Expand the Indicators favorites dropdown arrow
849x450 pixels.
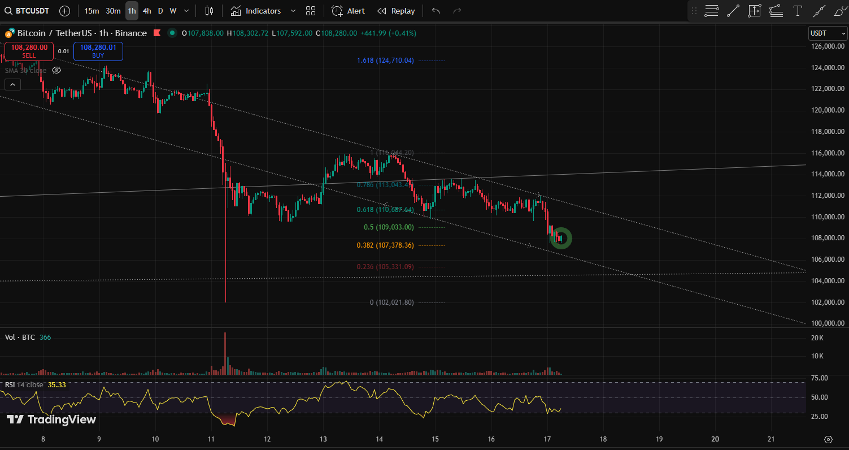[293, 11]
